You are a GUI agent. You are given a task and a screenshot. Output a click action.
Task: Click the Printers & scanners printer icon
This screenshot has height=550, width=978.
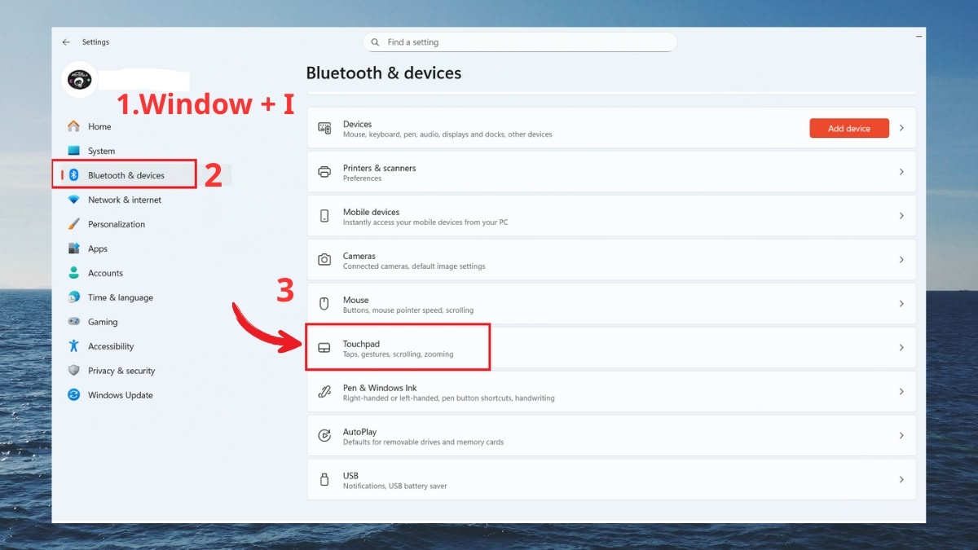[x=324, y=172]
